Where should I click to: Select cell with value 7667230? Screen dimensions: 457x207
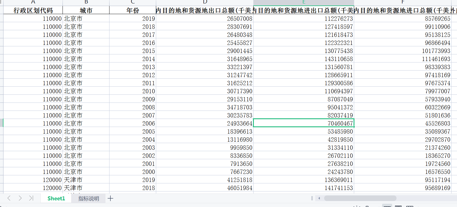point(205,172)
